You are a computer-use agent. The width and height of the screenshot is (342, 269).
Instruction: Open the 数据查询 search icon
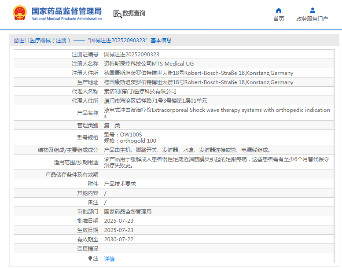(118, 14)
